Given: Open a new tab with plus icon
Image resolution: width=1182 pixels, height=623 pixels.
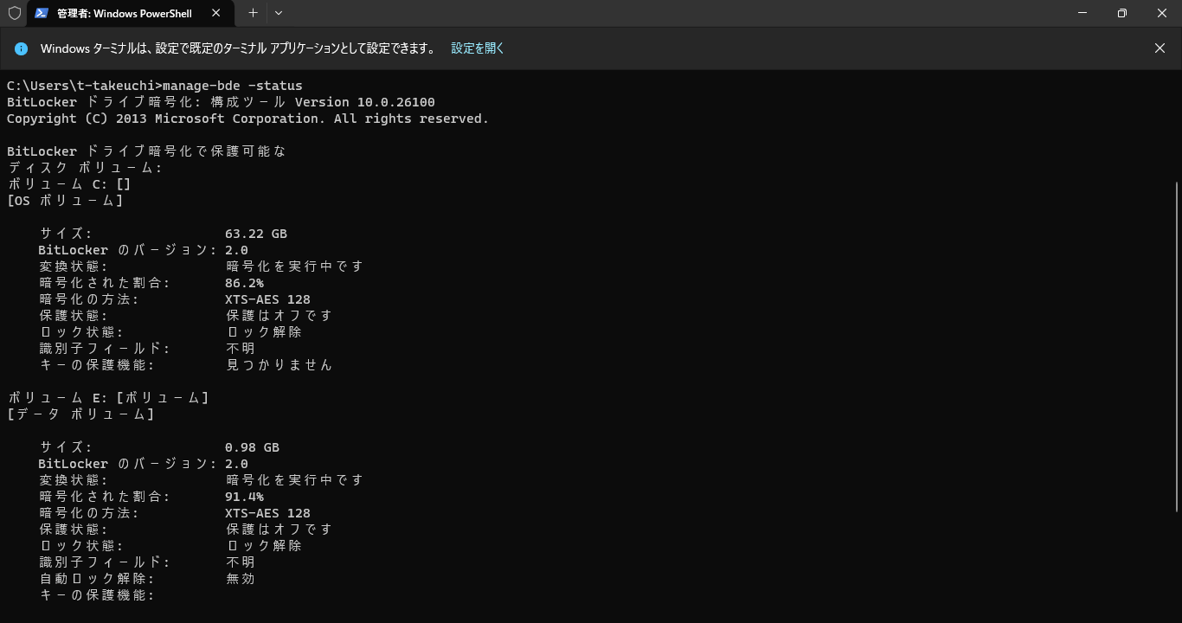Looking at the screenshot, I should coord(253,13).
